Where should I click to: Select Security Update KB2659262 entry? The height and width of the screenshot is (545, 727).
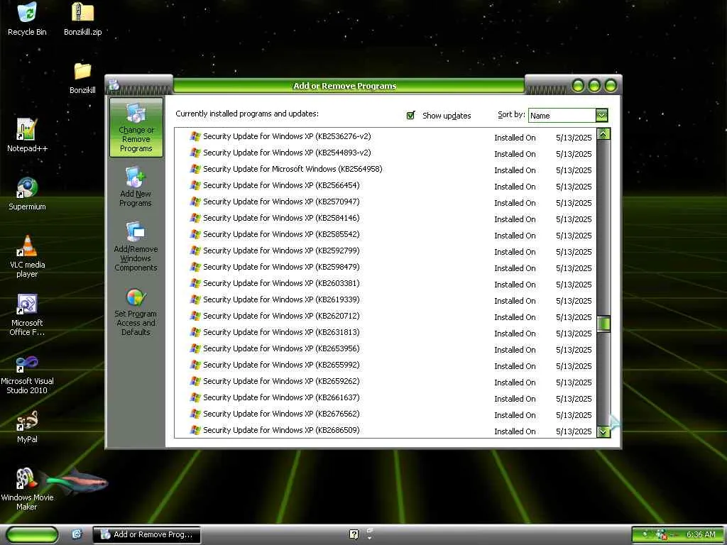pyautogui.click(x=386, y=381)
